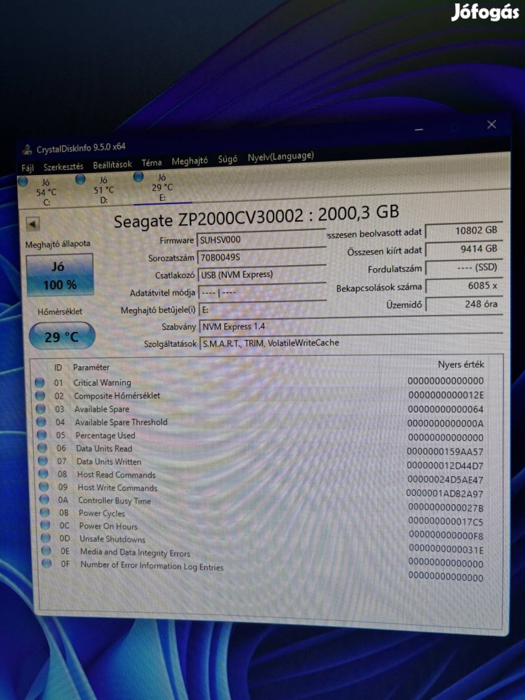Image resolution: width=525 pixels, height=700 pixels.
Task: Click the Üzemidő value 248 óra
Action: pyautogui.click(x=464, y=304)
